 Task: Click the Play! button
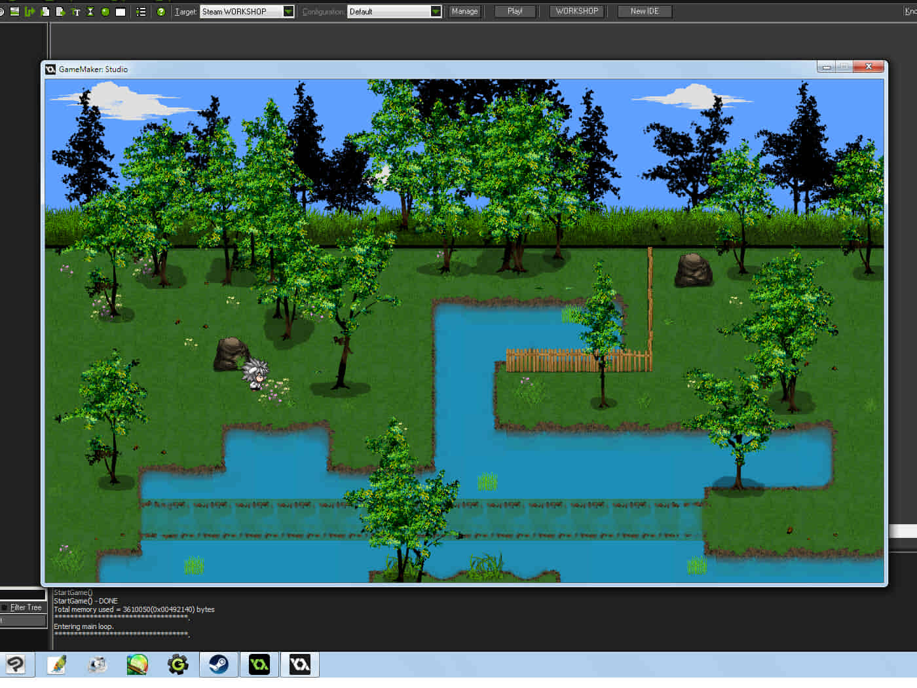click(515, 12)
